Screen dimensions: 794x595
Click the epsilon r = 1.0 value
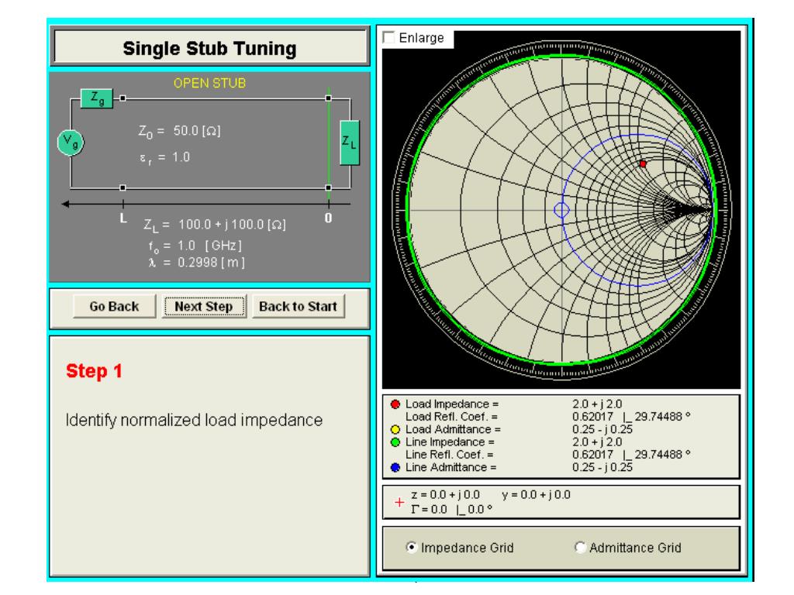(x=164, y=157)
